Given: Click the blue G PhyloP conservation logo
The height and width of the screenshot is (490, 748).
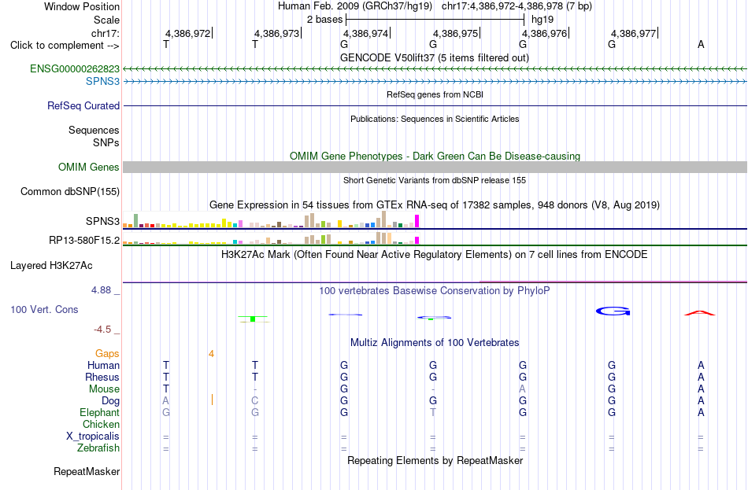Looking at the screenshot, I should (x=613, y=311).
